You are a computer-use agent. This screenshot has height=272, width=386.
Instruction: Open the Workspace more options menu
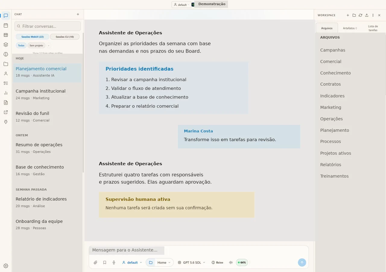(x=373, y=15)
